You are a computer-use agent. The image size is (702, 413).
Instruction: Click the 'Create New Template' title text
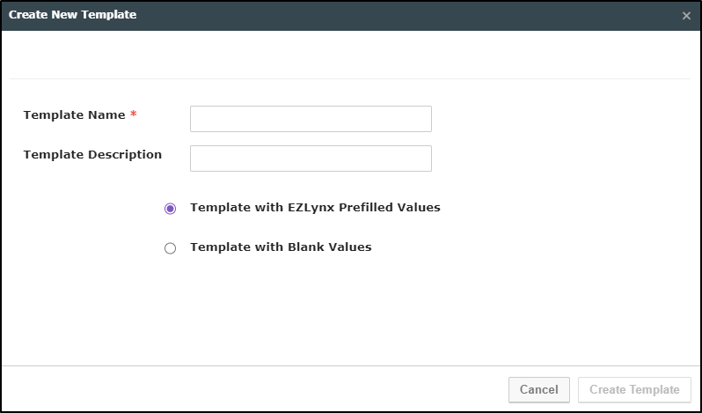[x=72, y=15]
